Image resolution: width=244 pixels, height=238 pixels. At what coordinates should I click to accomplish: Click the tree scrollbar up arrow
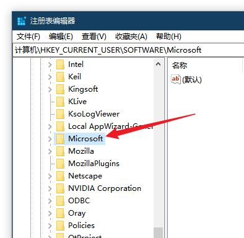(x=159, y=64)
